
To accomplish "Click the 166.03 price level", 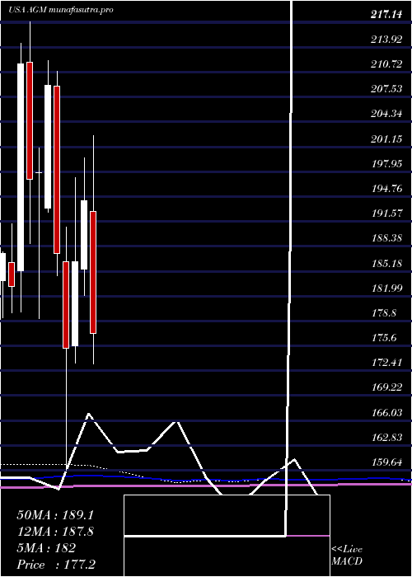I will [x=387, y=412].
